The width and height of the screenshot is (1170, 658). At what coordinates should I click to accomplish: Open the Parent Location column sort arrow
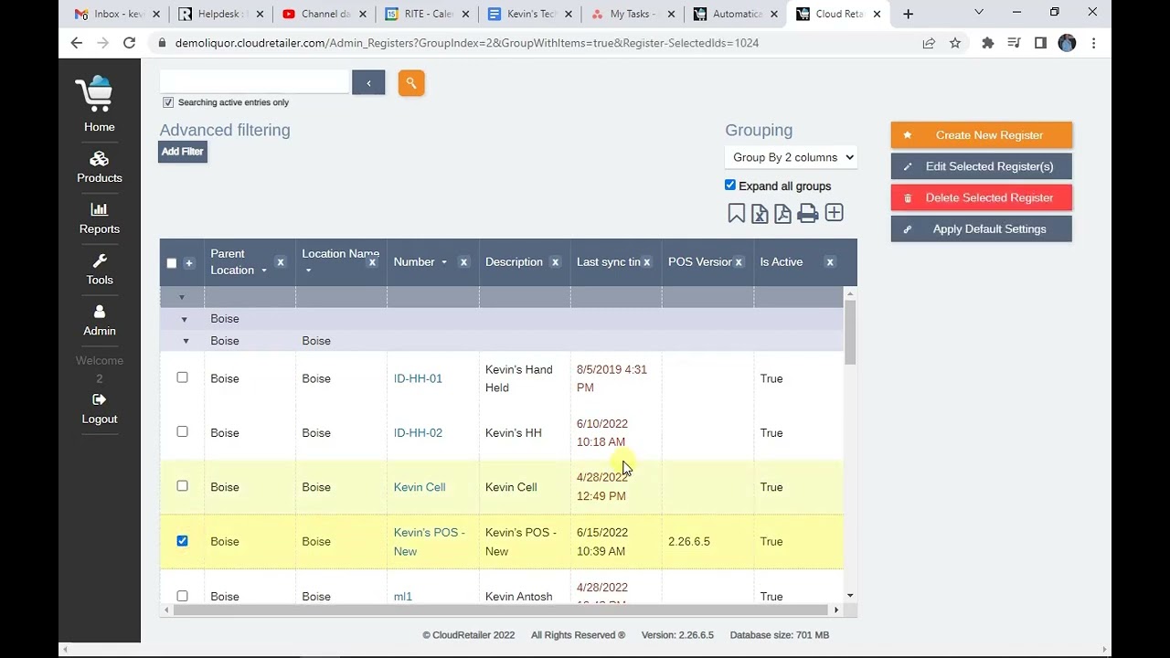[264, 271]
